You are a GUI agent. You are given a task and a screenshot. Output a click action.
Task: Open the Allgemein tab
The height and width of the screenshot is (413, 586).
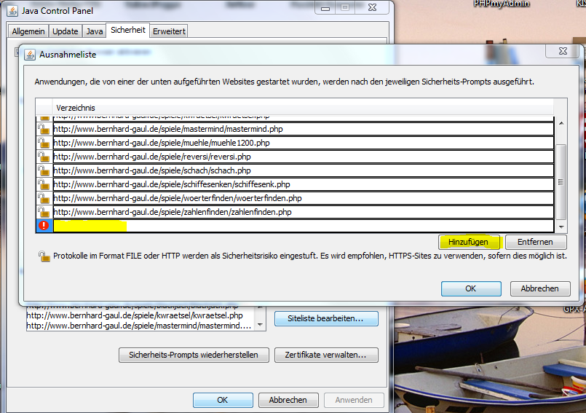[x=28, y=31]
